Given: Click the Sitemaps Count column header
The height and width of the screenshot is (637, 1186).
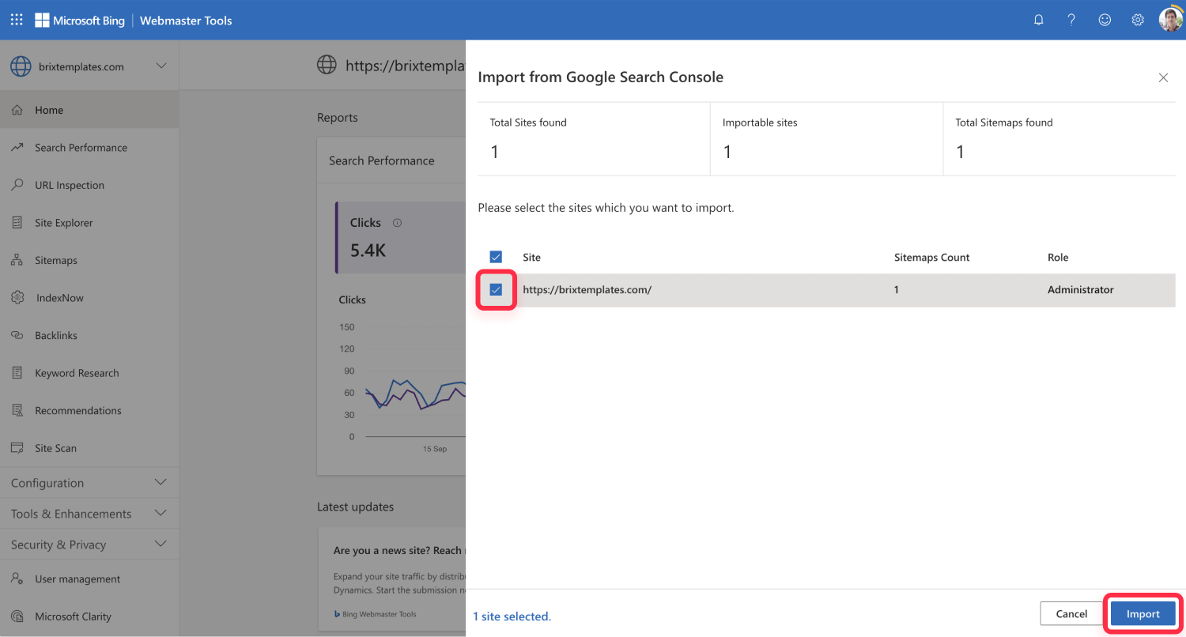Looking at the screenshot, I should point(931,258).
